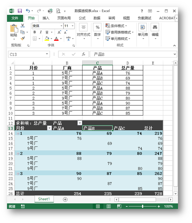The image size is (192, 223).
Task: Collapse the ribbon with the up chevron
Action: tap(174, 45)
